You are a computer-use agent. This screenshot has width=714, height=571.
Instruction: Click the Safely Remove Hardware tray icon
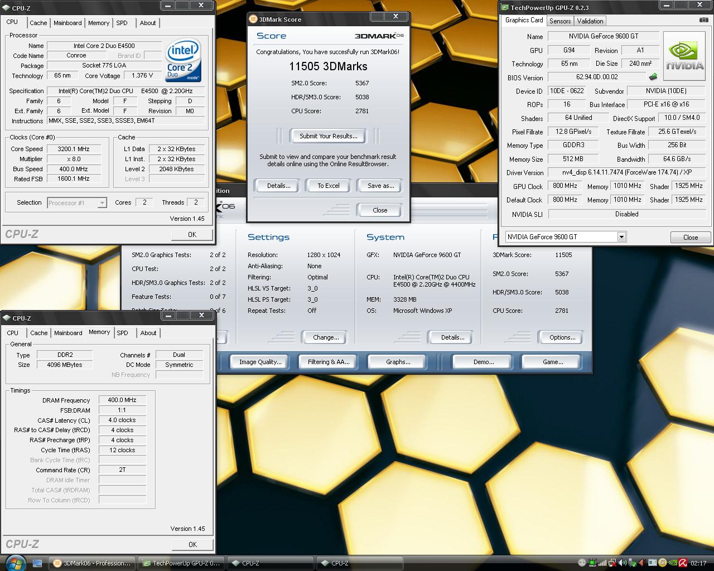[x=633, y=563]
